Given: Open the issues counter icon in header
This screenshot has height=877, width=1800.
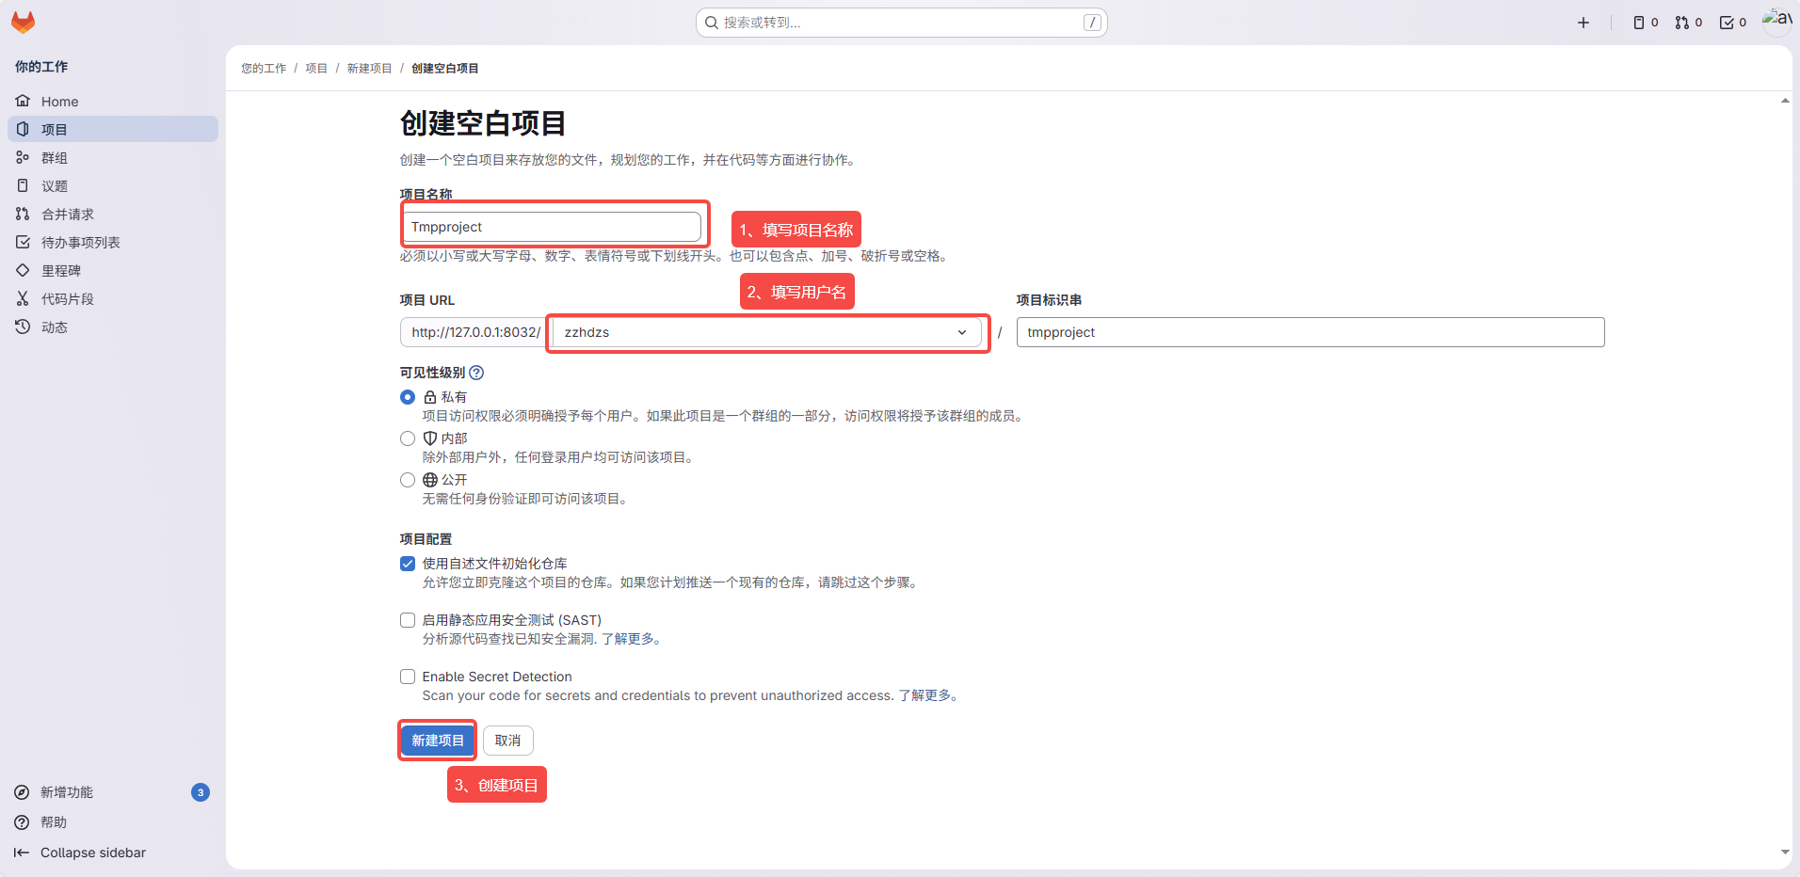Looking at the screenshot, I should 1646,23.
